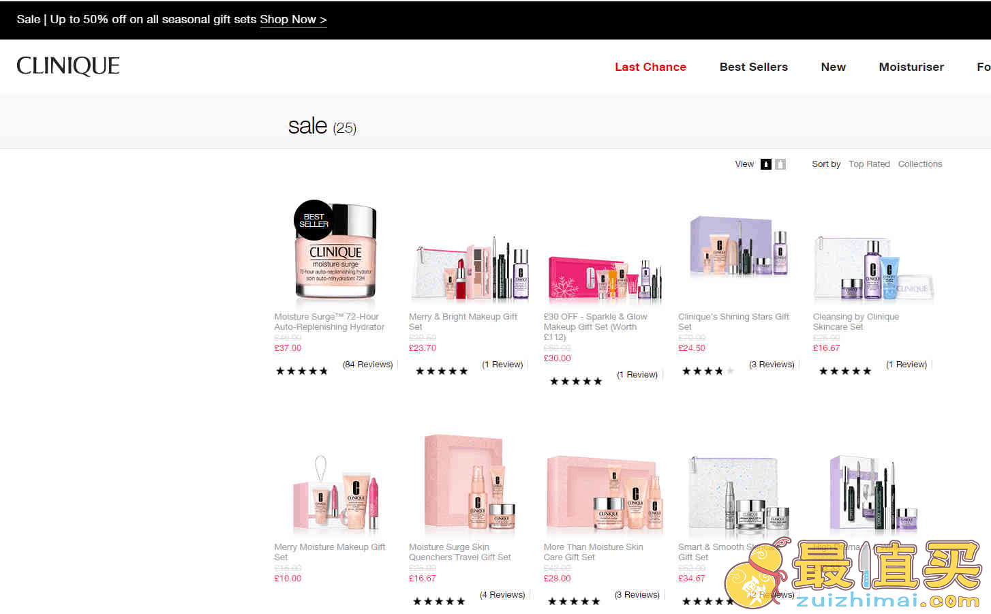Screen dimensions: 991x614
Task: Click the £30.00 sale price
Action: coord(558,358)
